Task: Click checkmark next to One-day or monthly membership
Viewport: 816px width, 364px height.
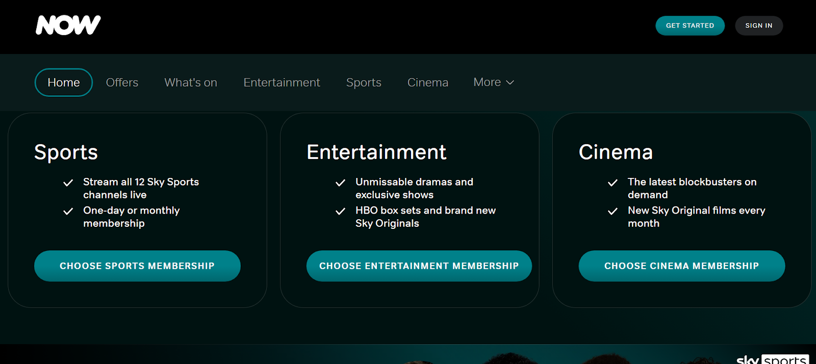Action: [x=68, y=211]
